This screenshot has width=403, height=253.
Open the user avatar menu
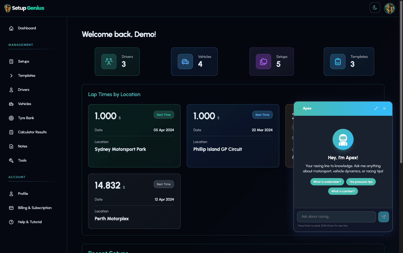point(389,8)
